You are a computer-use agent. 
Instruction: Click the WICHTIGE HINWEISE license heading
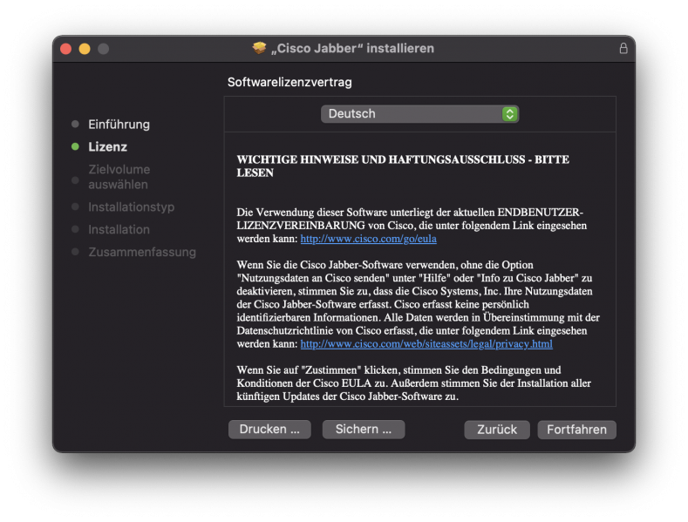coord(403,166)
